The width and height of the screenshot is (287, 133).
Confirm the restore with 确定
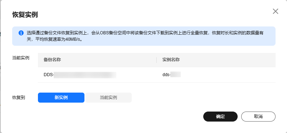click(220, 117)
